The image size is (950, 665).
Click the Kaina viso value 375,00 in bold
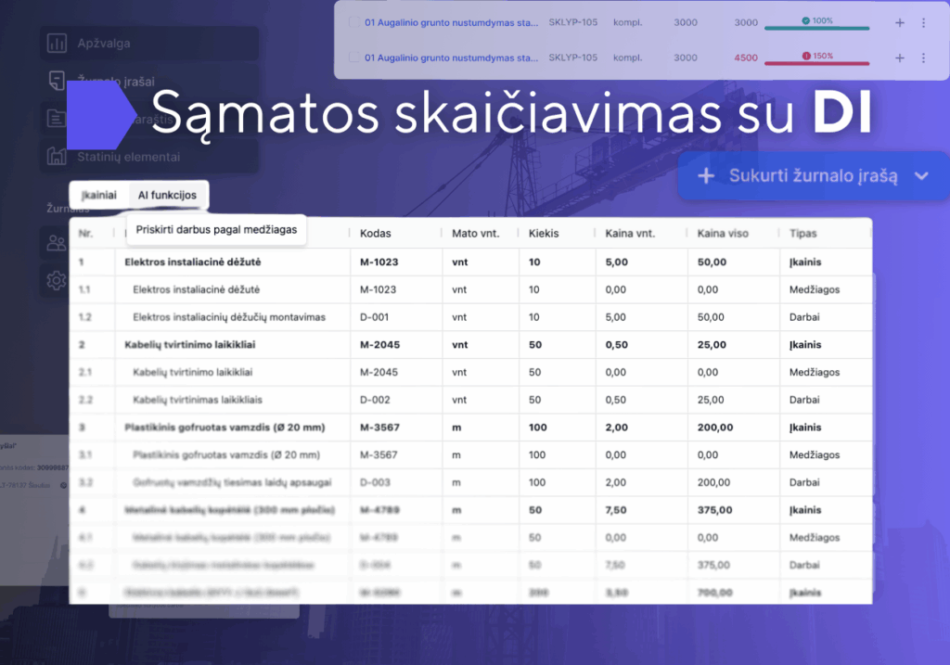(715, 510)
